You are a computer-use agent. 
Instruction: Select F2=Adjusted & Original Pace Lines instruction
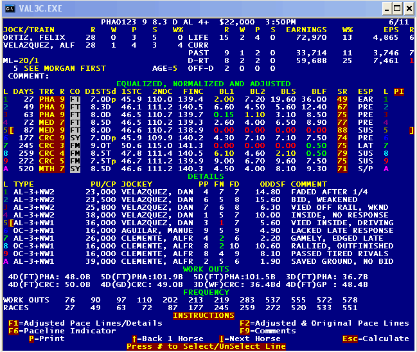click(x=324, y=323)
